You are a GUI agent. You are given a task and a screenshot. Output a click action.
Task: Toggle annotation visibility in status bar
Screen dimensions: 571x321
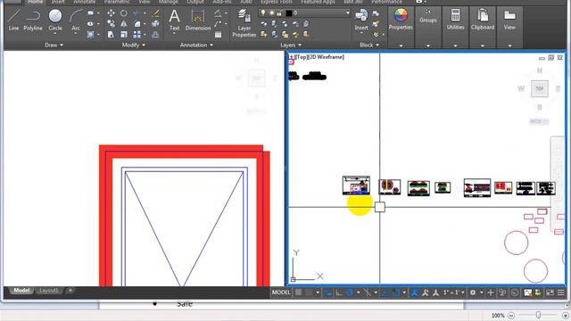click(414, 292)
